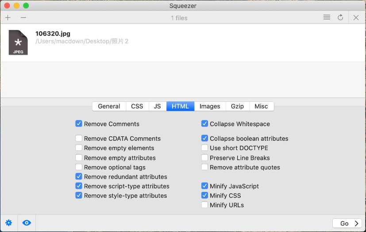Select the 106320.jpg file row
The image size is (366, 232).
click(183, 43)
